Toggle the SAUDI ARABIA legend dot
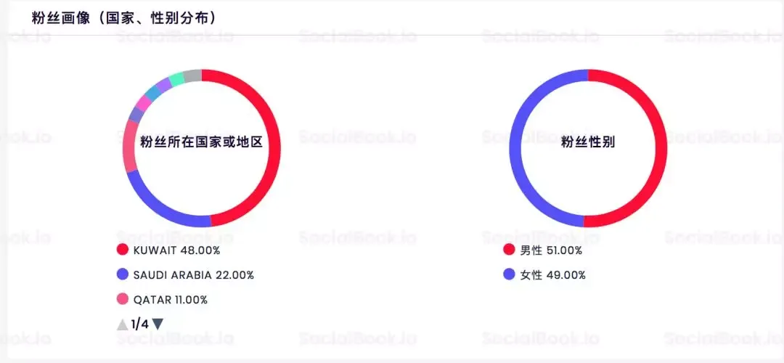This screenshot has height=363, width=784. (x=123, y=274)
